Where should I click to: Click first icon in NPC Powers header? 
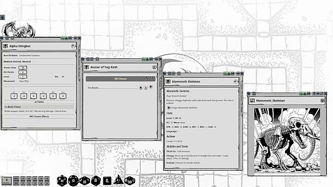point(147,78)
